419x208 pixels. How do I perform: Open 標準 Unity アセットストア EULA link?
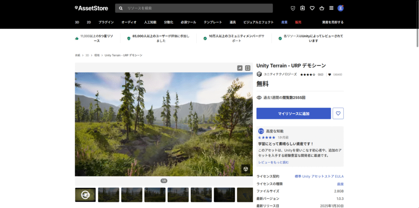pyautogui.click(x=319, y=177)
